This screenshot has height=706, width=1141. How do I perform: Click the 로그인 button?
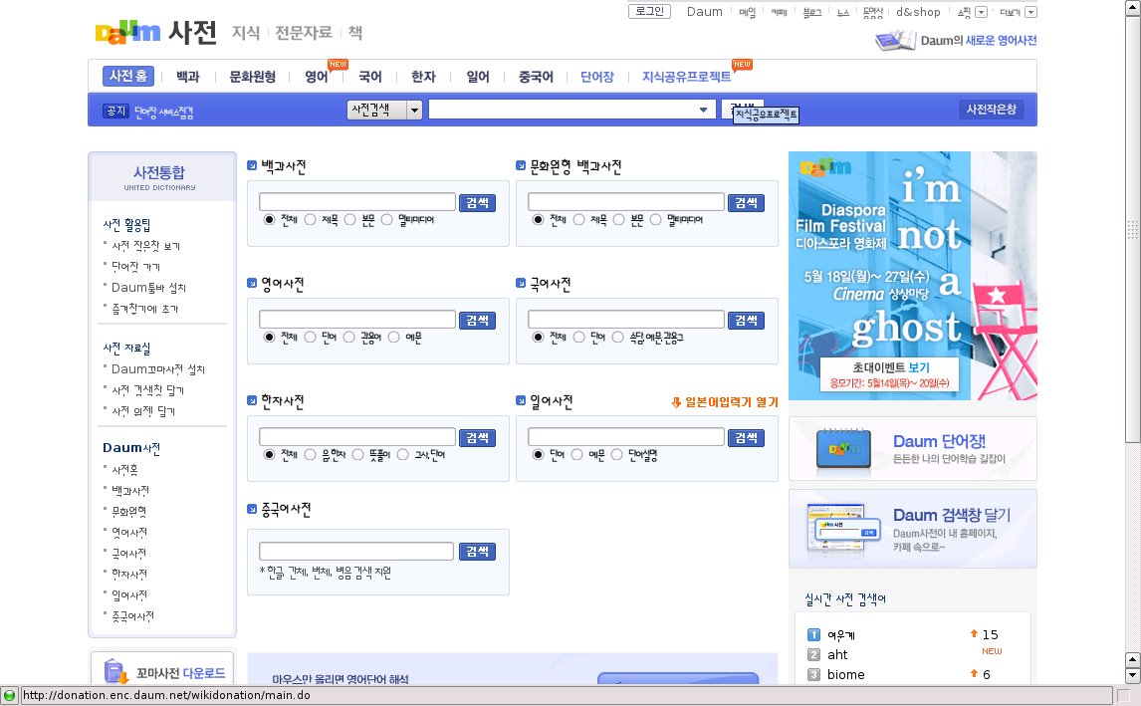[x=651, y=12]
